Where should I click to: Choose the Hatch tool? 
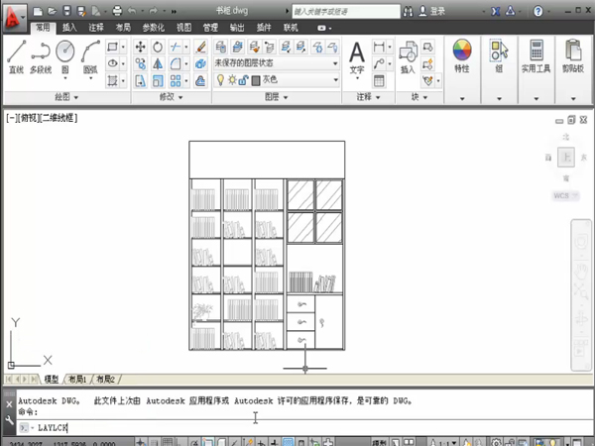pyautogui.click(x=112, y=80)
